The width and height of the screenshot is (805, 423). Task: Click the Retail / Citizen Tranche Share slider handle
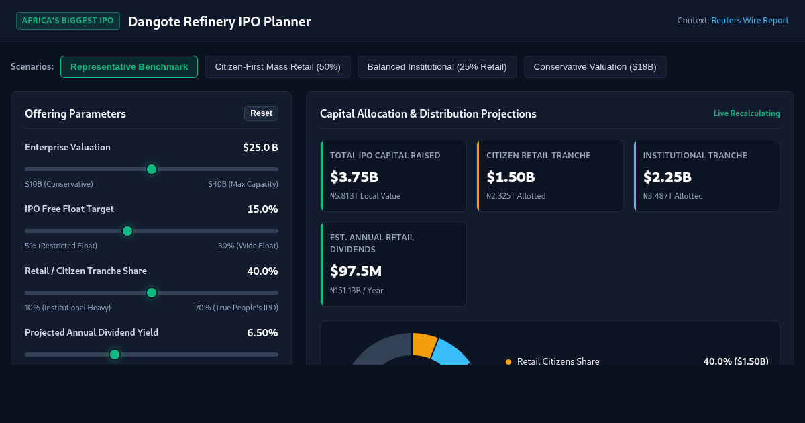152,293
